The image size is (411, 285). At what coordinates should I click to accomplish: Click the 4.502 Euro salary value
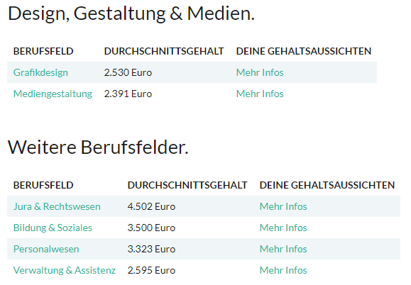151,206
